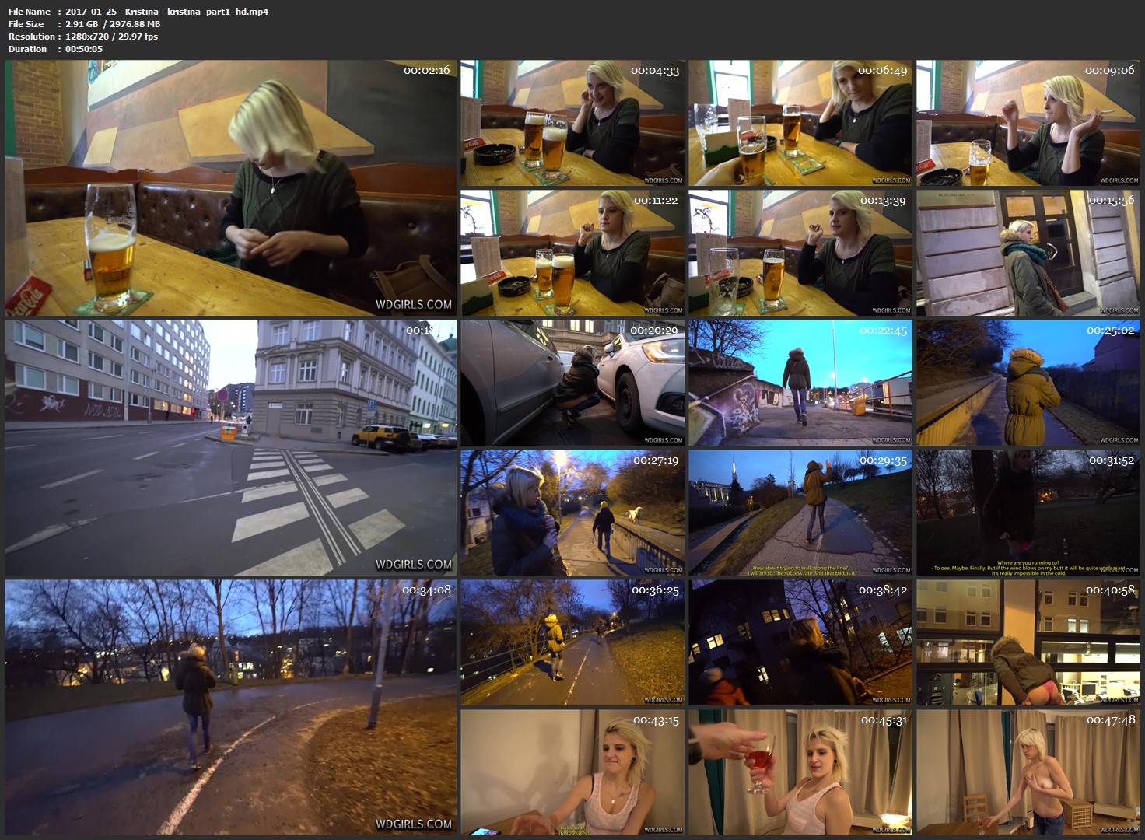Select the 00:13:39 thumbnail

tap(800, 253)
